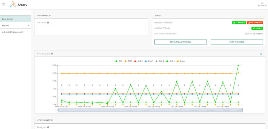
Task: Toggle the CPU series in legend
Action: click(119, 61)
